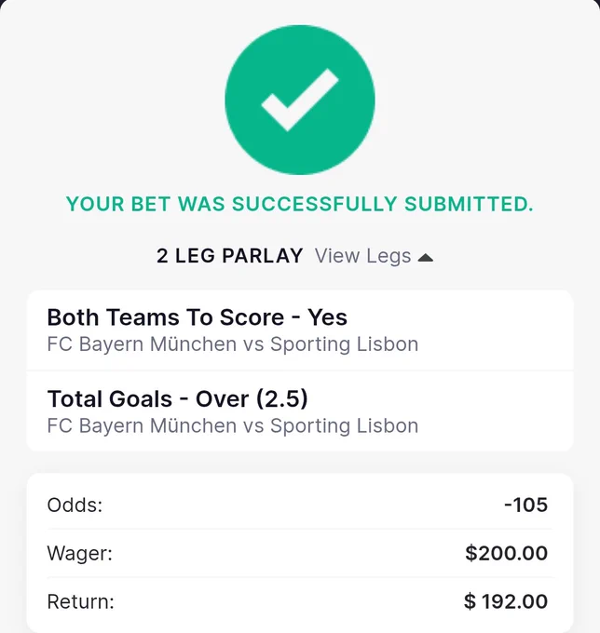Click matchup text under Total Goals

(233, 426)
